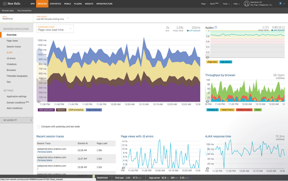
Task: Go to Browser apps
Action: pos(8,11)
